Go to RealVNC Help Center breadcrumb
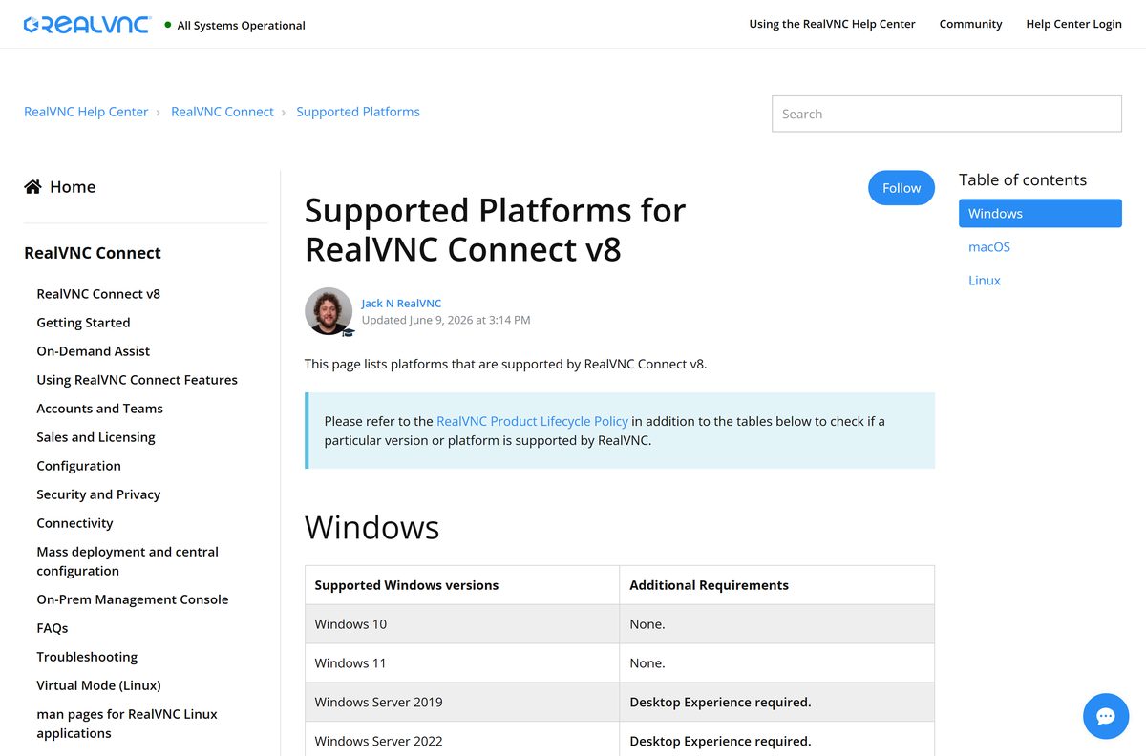Screen dimensions: 1146x756 pyautogui.click(x=86, y=112)
